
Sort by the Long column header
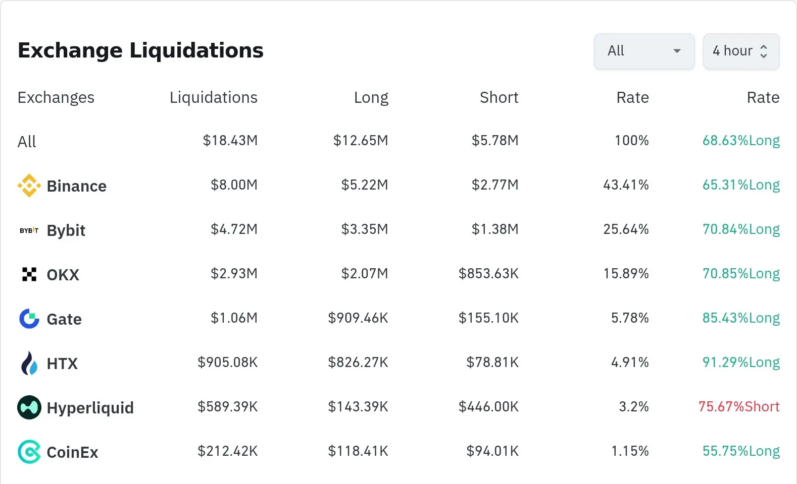tap(371, 97)
